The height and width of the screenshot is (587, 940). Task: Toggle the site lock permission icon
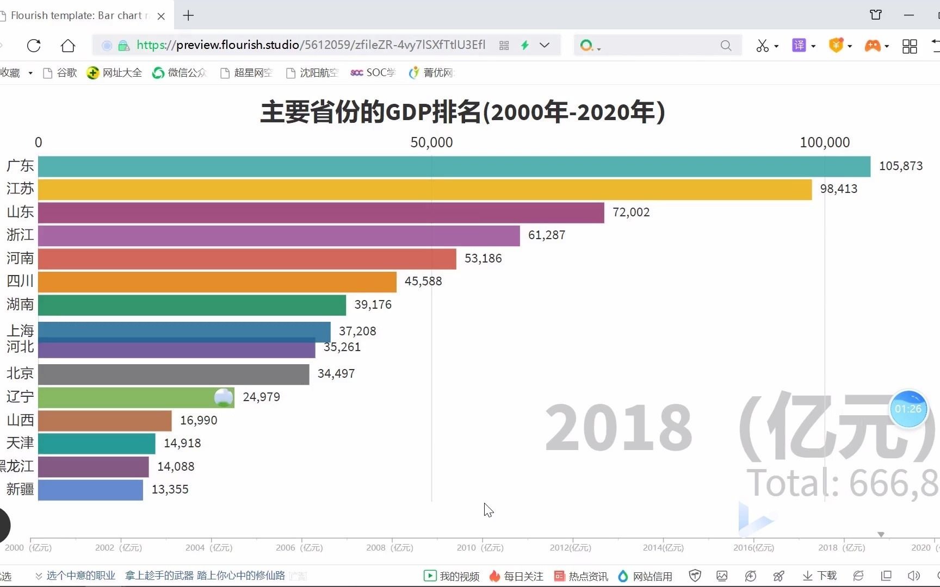123,46
